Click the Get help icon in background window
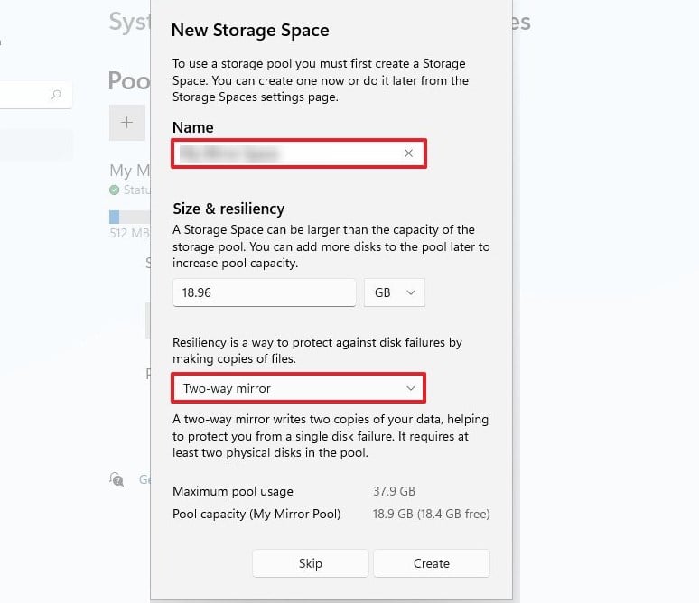This screenshot has width=699, height=603. 116,479
